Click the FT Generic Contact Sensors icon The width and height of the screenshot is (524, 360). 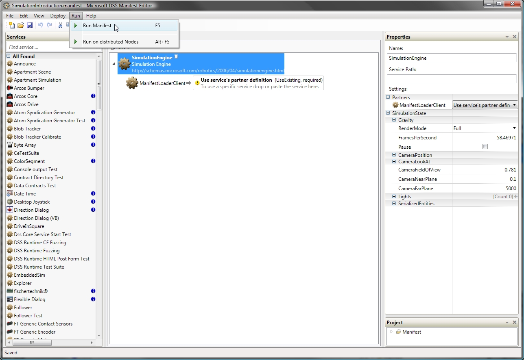(x=10, y=324)
